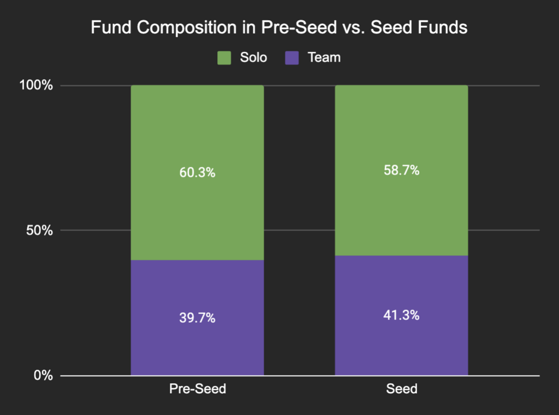Click the bottom of the Pre-Seed purple bar
Image resolution: width=559 pixels, height=415 pixels.
click(x=197, y=372)
